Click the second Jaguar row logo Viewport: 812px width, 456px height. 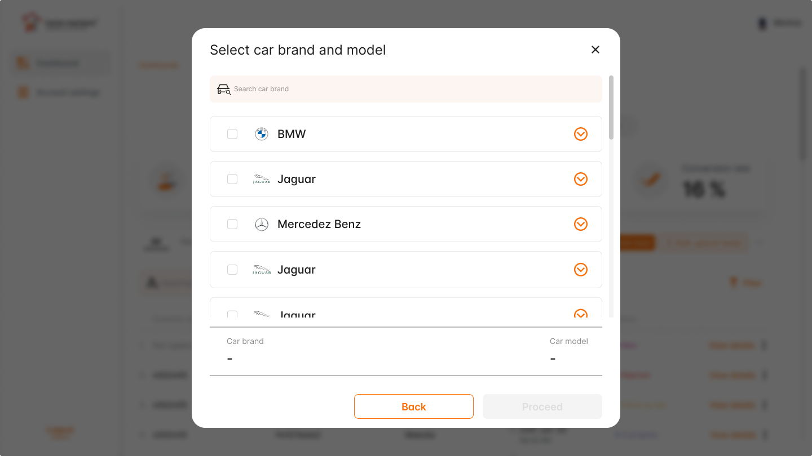click(x=262, y=270)
